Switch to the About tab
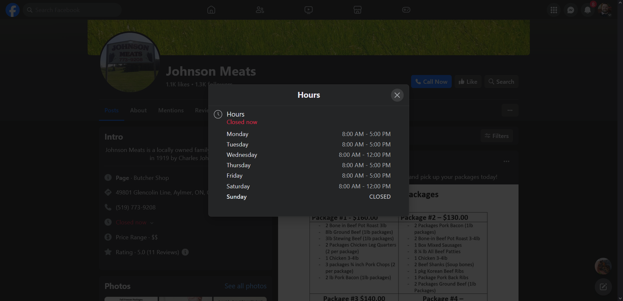 click(x=138, y=110)
